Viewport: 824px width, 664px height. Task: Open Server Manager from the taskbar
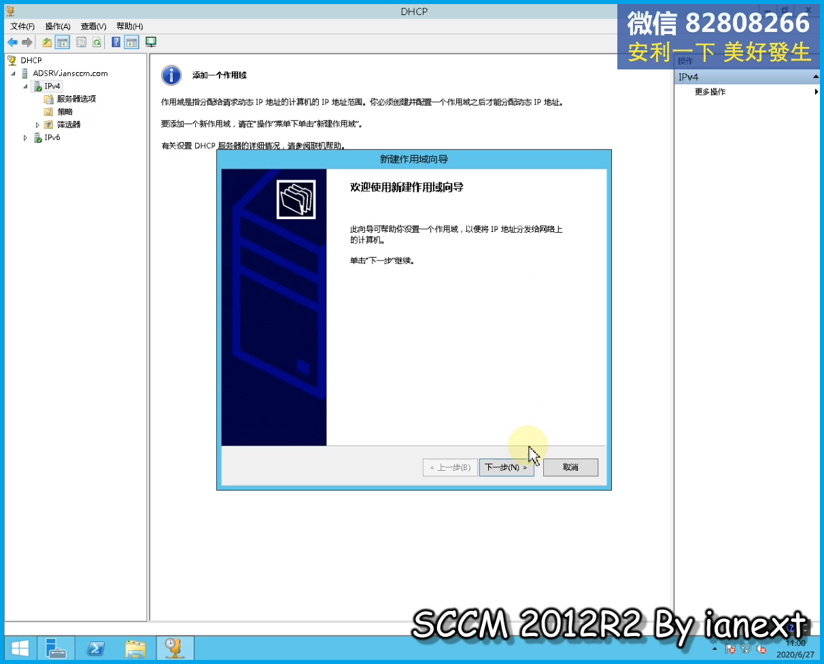pos(55,648)
